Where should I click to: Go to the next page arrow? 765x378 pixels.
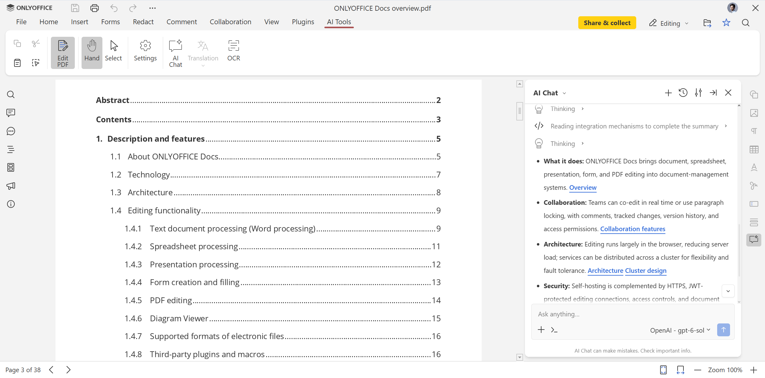pyautogui.click(x=68, y=370)
